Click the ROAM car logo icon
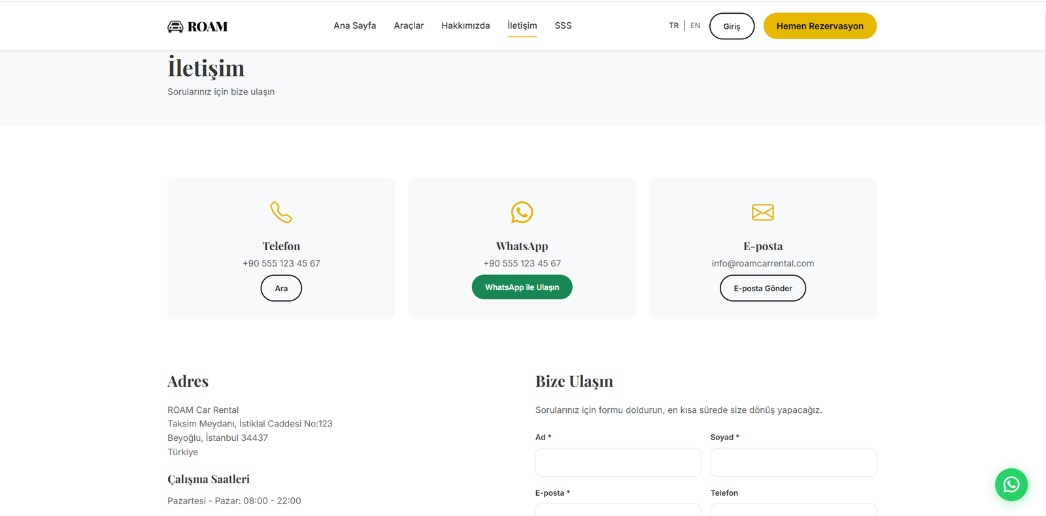This screenshot has width=1046, height=516. pyautogui.click(x=175, y=27)
